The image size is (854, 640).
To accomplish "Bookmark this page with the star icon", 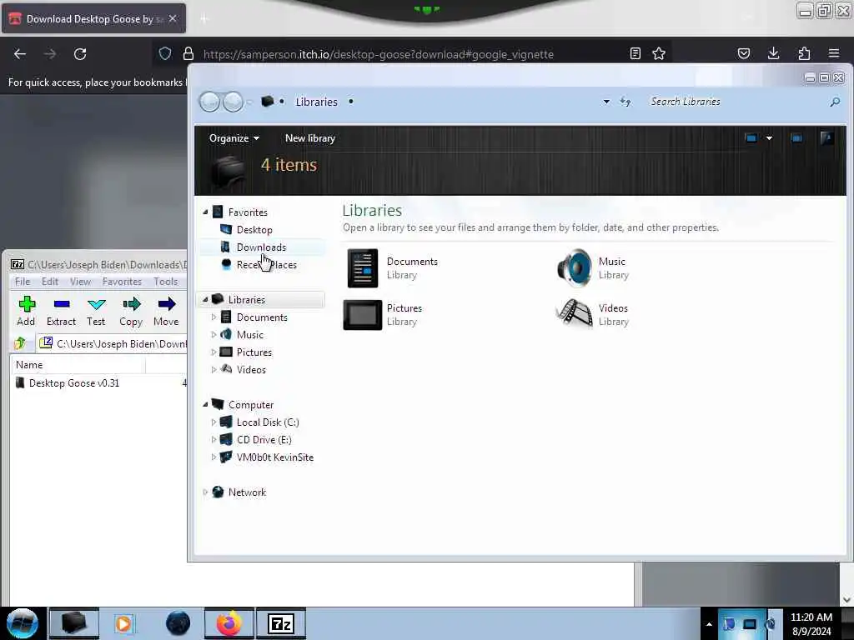I will click(x=659, y=53).
